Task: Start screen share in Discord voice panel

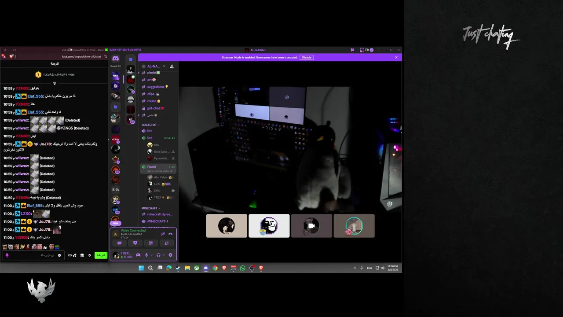Action: [135, 243]
